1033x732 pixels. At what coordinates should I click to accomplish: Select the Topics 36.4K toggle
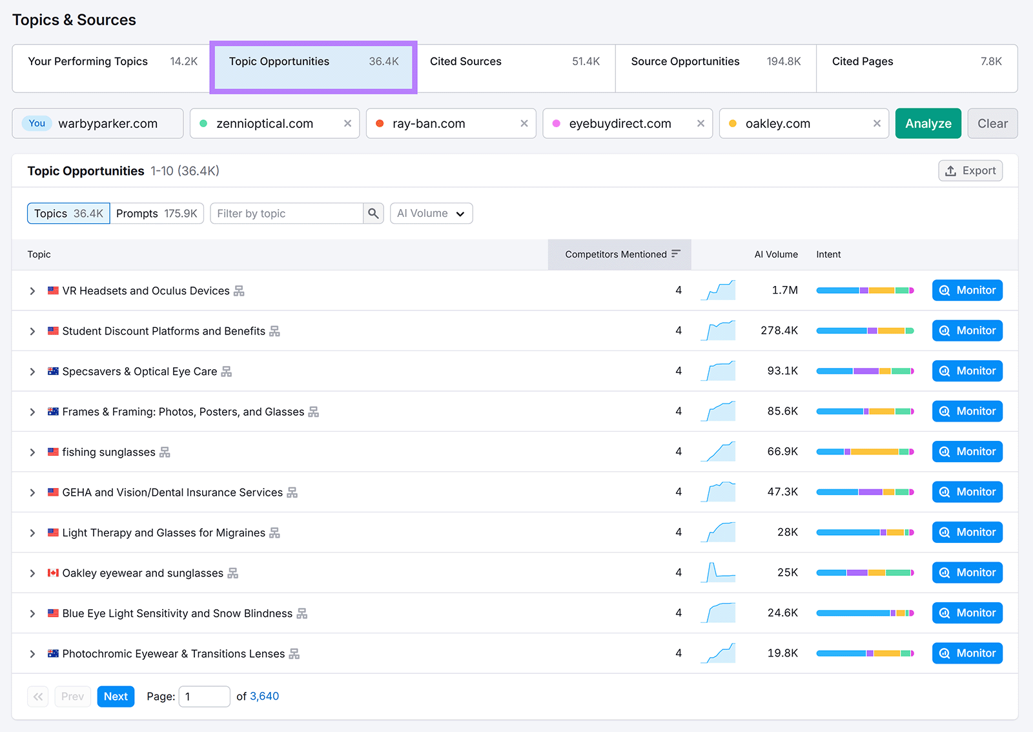68,214
